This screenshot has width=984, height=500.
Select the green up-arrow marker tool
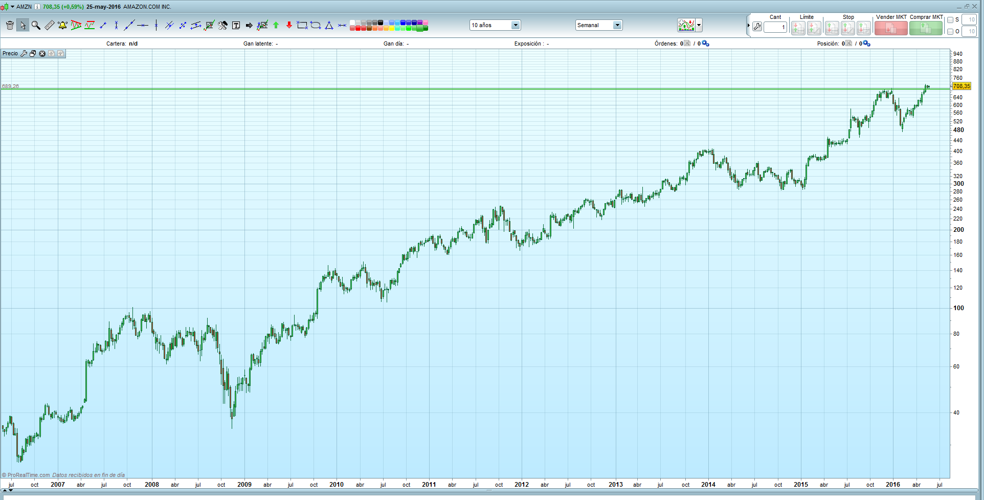click(x=276, y=25)
